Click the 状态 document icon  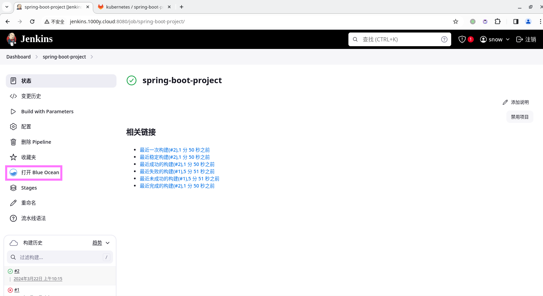[13, 81]
